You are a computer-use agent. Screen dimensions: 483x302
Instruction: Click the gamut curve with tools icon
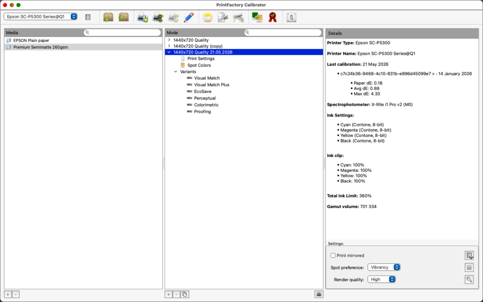click(238, 17)
